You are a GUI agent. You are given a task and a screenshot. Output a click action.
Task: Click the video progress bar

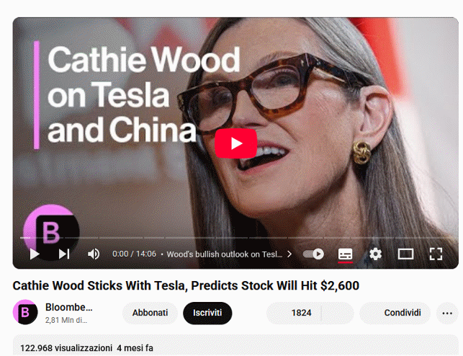pos(235,238)
